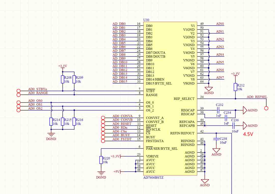Select the AD_DB10 net label
Image resolution: width=275 pixels, height=194 pixels.
pos(120,62)
